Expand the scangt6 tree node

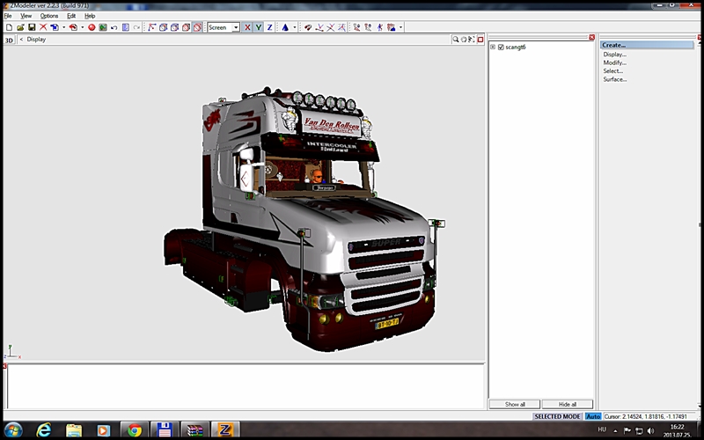click(x=493, y=47)
